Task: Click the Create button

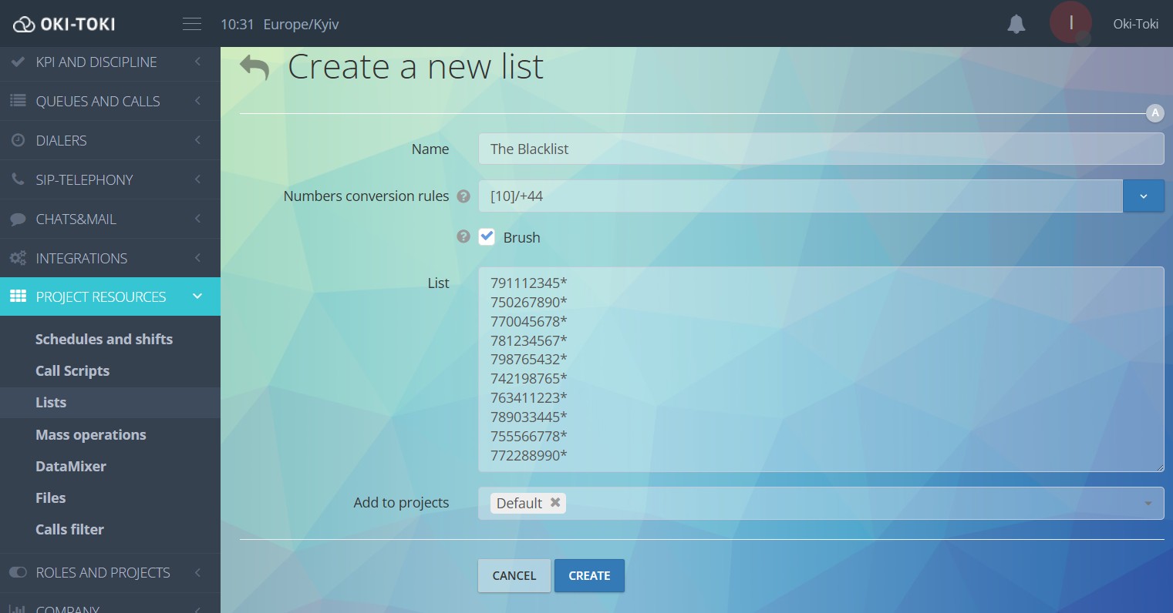Action: 589,575
